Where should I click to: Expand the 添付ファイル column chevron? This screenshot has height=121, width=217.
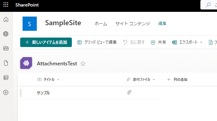click(x=154, y=80)
